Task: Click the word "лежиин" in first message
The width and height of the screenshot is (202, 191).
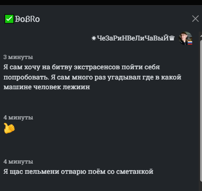Action: point(77,87)
